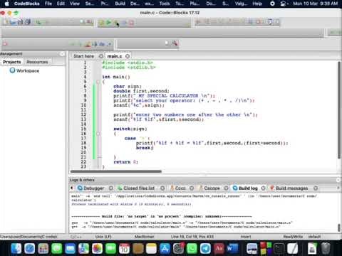Switch to the Start here tab

84,56
